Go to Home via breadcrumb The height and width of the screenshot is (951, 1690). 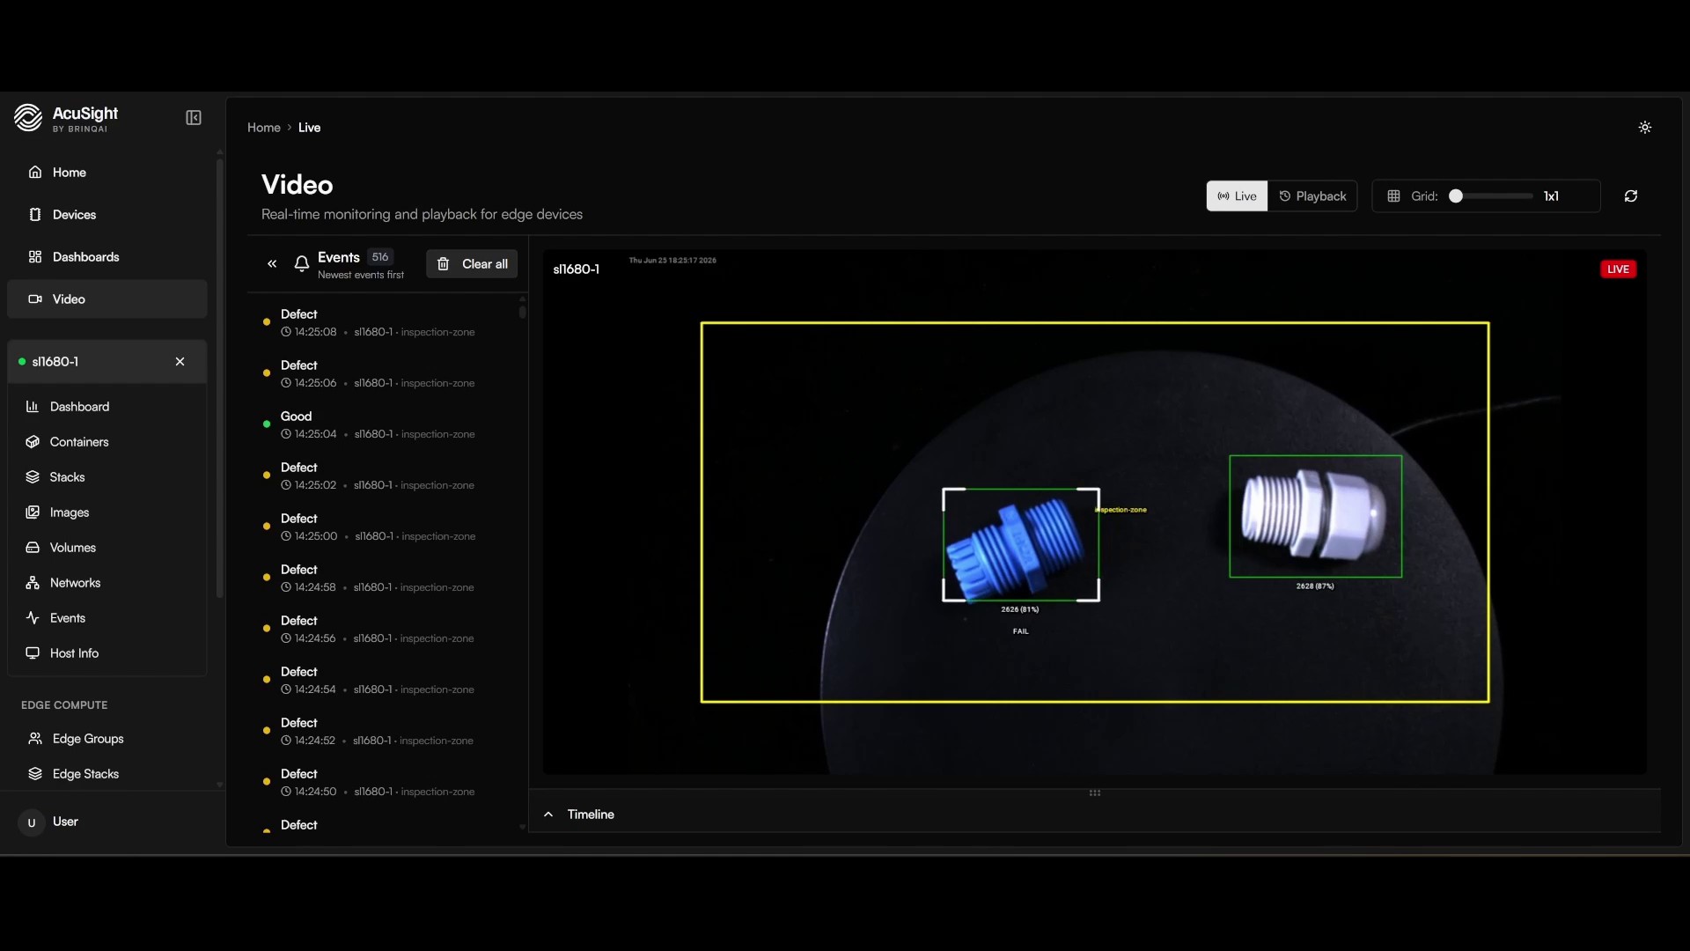[263, 128]
